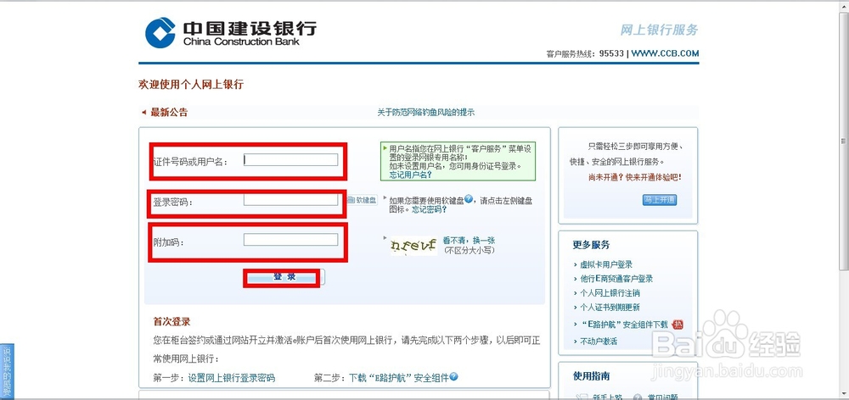Click the China Construction Bank logo

coord(230,33)
